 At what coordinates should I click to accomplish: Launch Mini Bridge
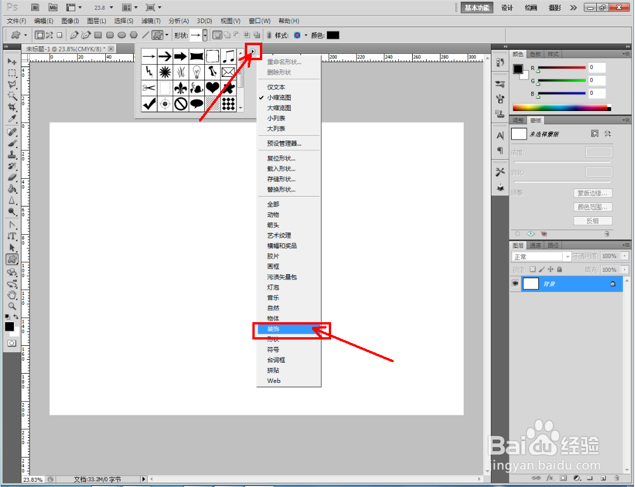click(x=53, y=8)
